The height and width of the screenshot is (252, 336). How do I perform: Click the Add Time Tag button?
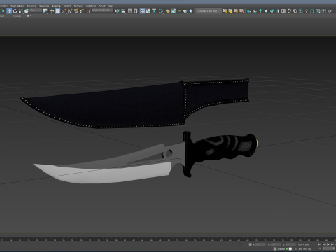[x=304, y=249]
